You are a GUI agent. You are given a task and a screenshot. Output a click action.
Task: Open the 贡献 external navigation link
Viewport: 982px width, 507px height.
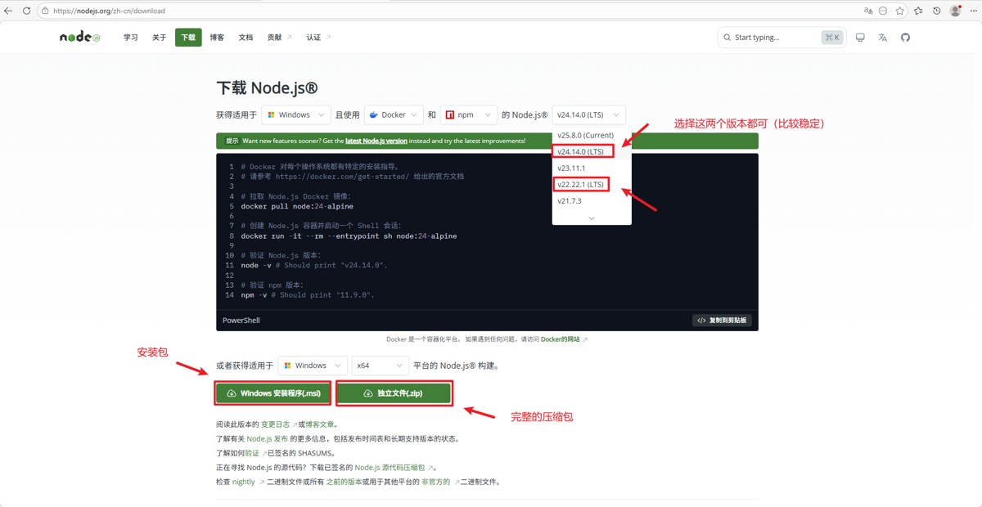click(x=279, y=38)
